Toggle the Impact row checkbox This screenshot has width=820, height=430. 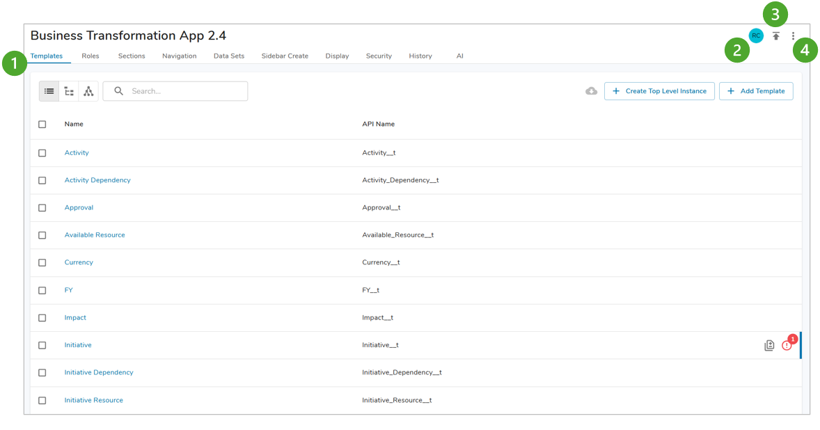click(42, 318)
